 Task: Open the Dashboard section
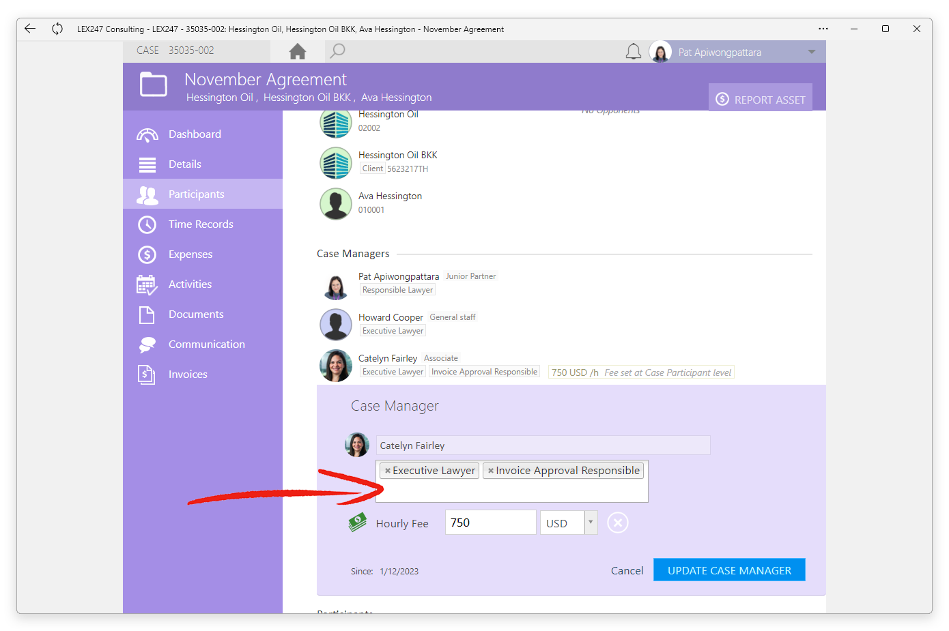tap(203, 134)
